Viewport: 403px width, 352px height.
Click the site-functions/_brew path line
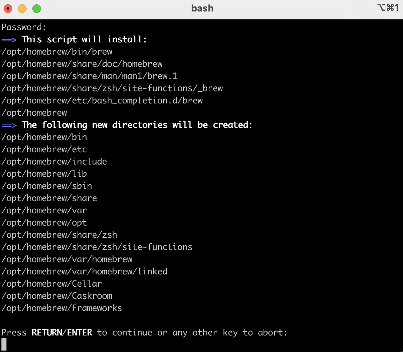pos(112,88)
